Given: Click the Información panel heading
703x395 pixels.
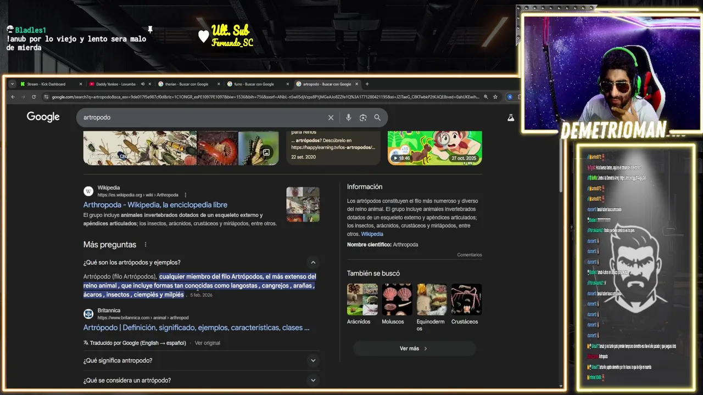Looking at the screenshot, I should pos(365,187).
